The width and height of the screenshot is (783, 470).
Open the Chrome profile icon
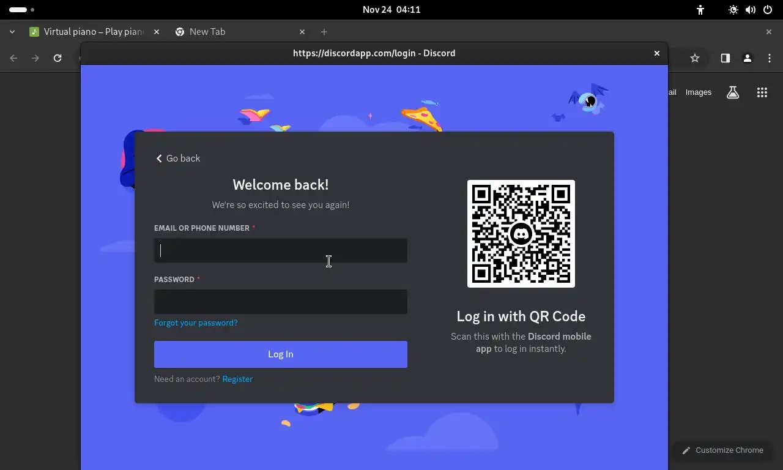748,58
